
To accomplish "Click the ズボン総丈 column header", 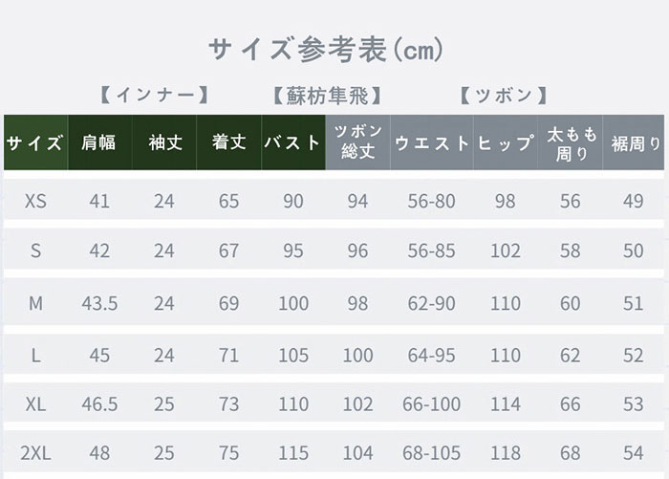I will click(x=357, y=142).
